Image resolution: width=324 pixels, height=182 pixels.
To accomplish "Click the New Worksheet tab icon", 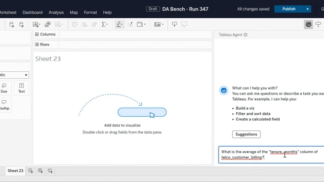I will pos(30,171).
